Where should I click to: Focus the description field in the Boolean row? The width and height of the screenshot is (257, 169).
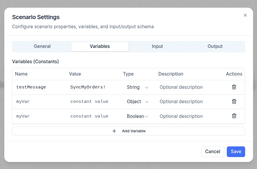pyautogui.click(x=188, y=116)
